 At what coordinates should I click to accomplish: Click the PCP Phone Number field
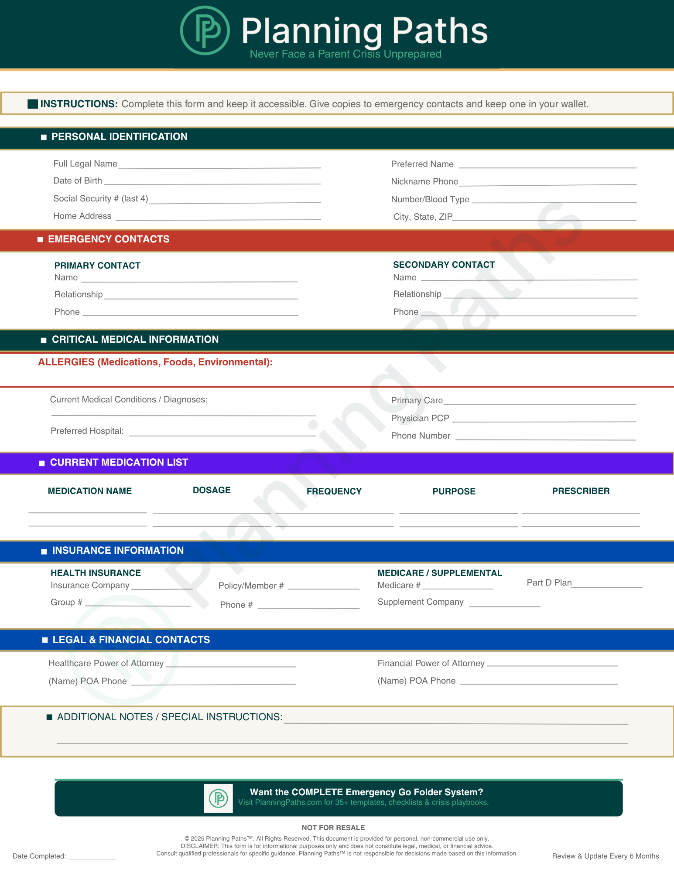pyautogui.click(x=546, y=436)
